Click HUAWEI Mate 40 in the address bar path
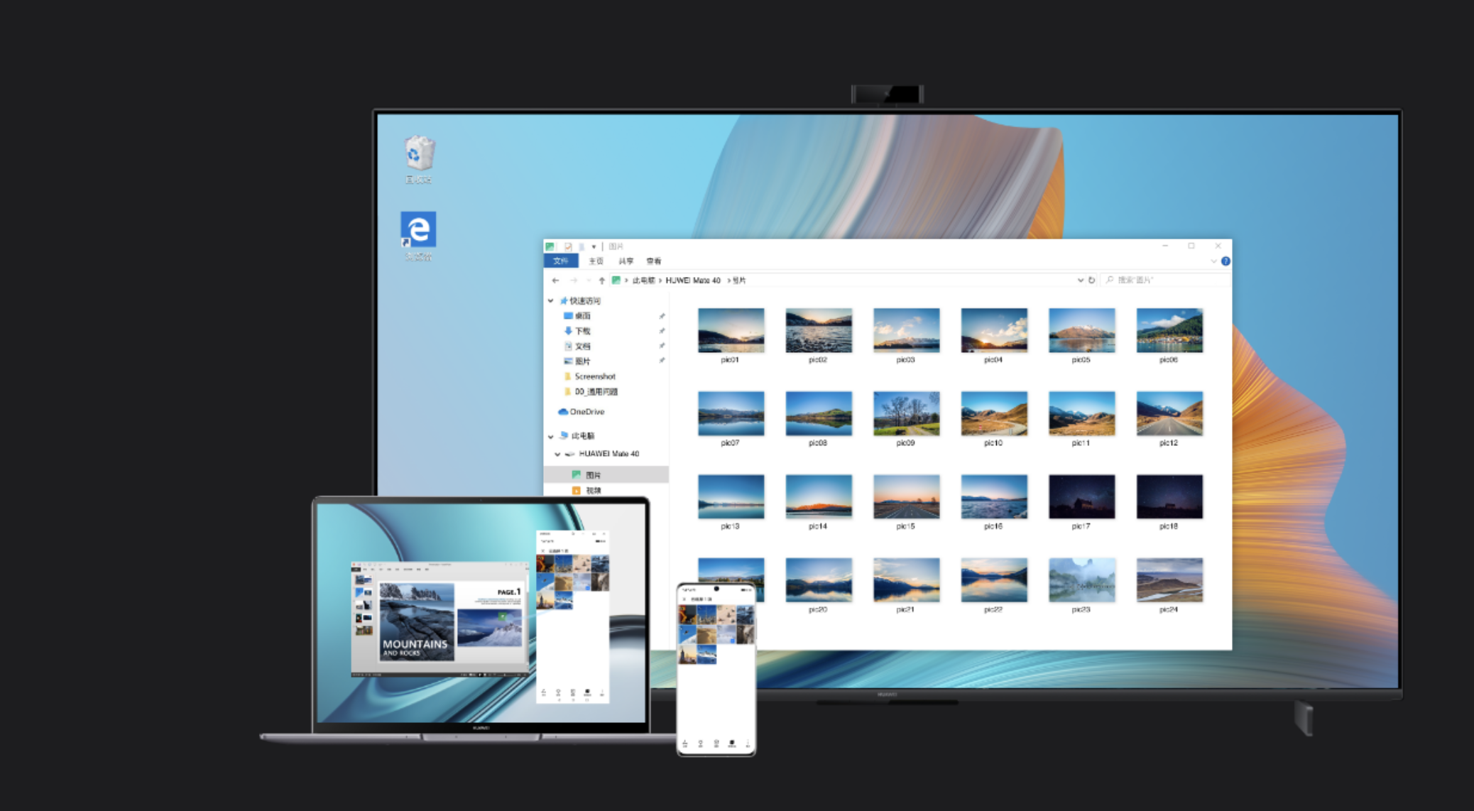1474x811 pixels. [x=693, y=281]
